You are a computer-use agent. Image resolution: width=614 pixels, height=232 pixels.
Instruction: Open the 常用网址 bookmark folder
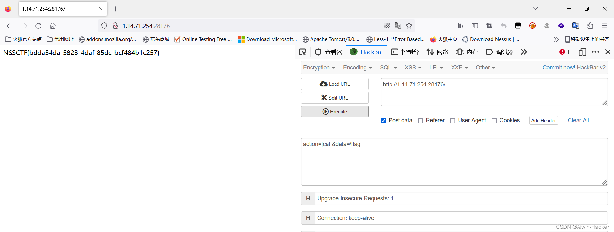pos(60,39)
